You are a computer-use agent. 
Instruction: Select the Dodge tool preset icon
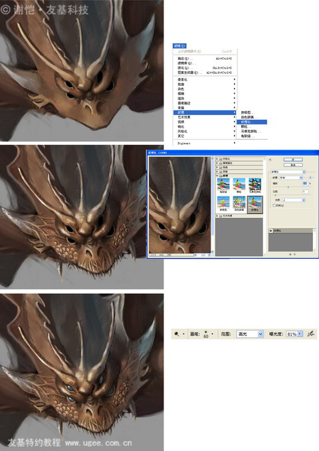[x=177, y=334]
